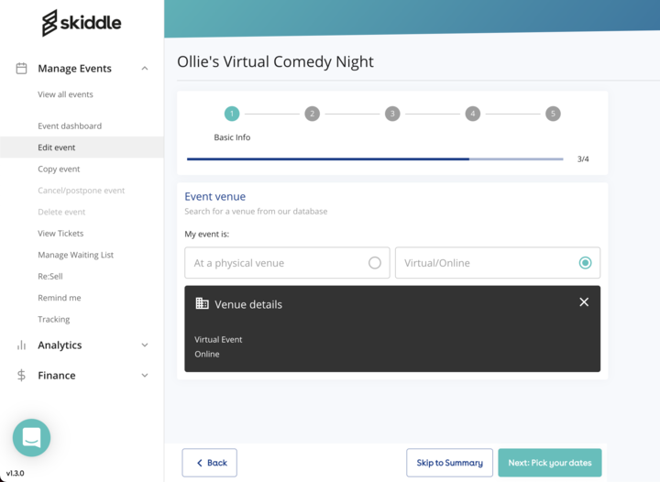Click Next: Pick your dates

[x=549, y=463]
